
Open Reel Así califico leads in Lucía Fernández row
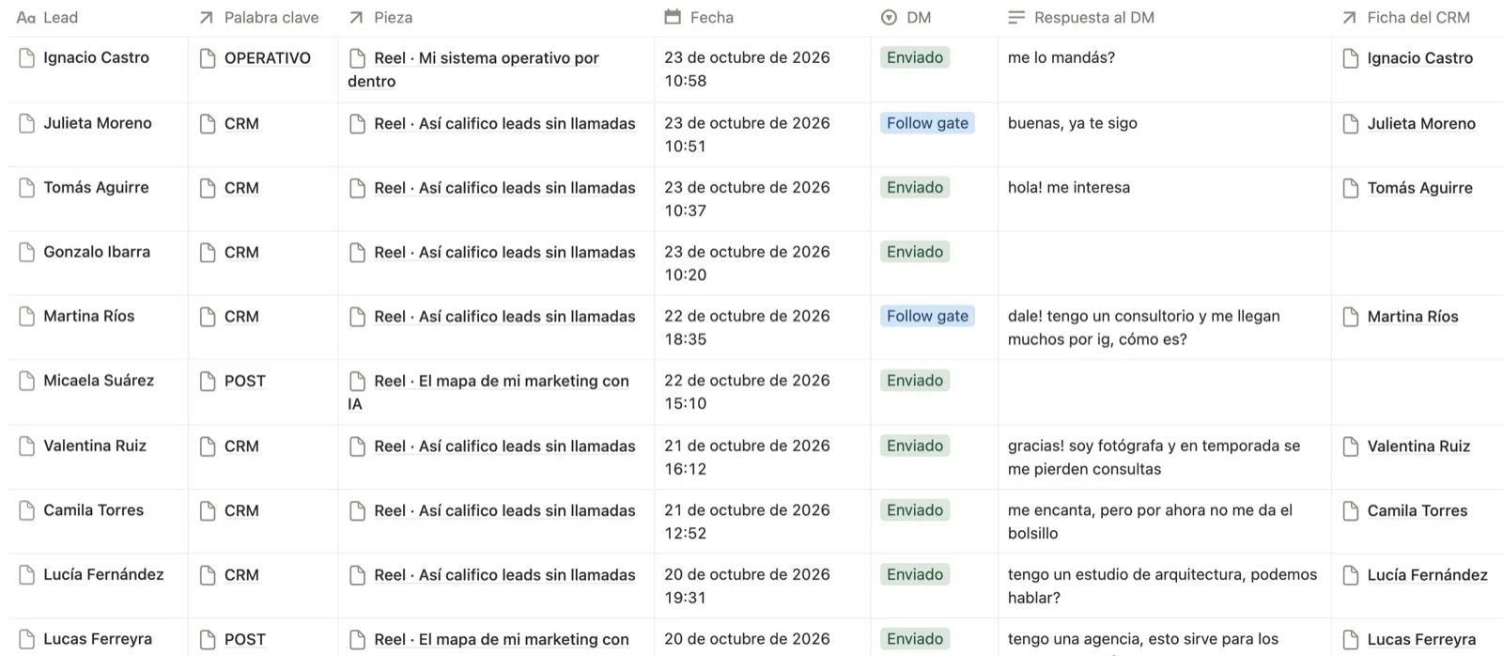504,575
